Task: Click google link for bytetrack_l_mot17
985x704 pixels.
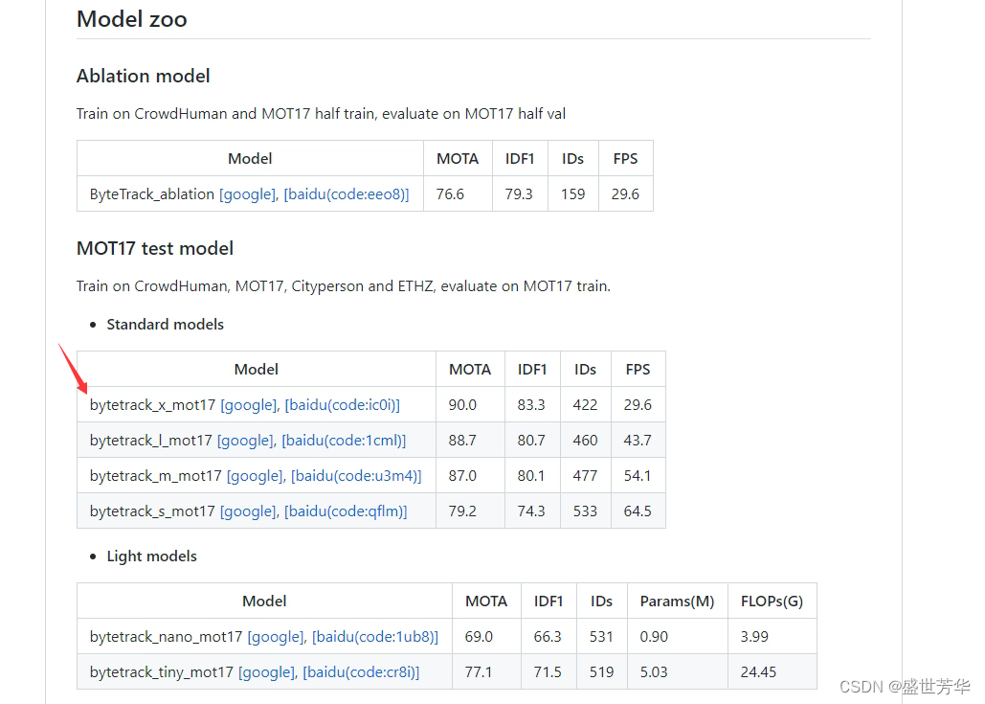Action: [x=245, y=441]
